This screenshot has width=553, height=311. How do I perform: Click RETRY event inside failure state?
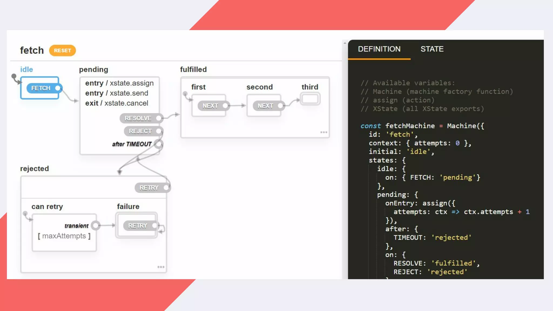pyautogui.click(x=138, y=226)
